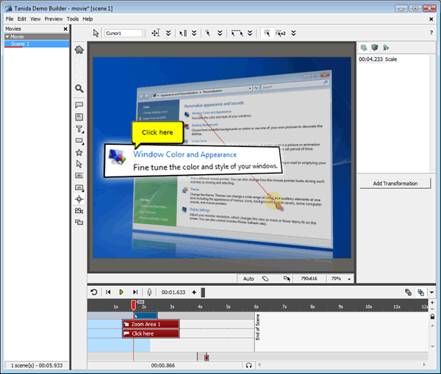This screenshot has width=441, height=374.
Task: Open the 70% zoom dropdown
Action: pyautogui.click(x=349, y=279)
